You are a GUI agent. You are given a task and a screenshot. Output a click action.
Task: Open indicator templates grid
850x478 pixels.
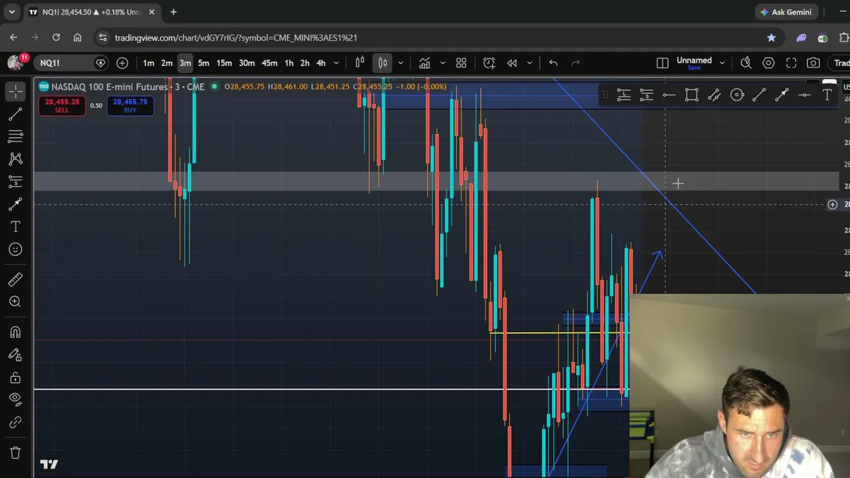pos(461,63)
